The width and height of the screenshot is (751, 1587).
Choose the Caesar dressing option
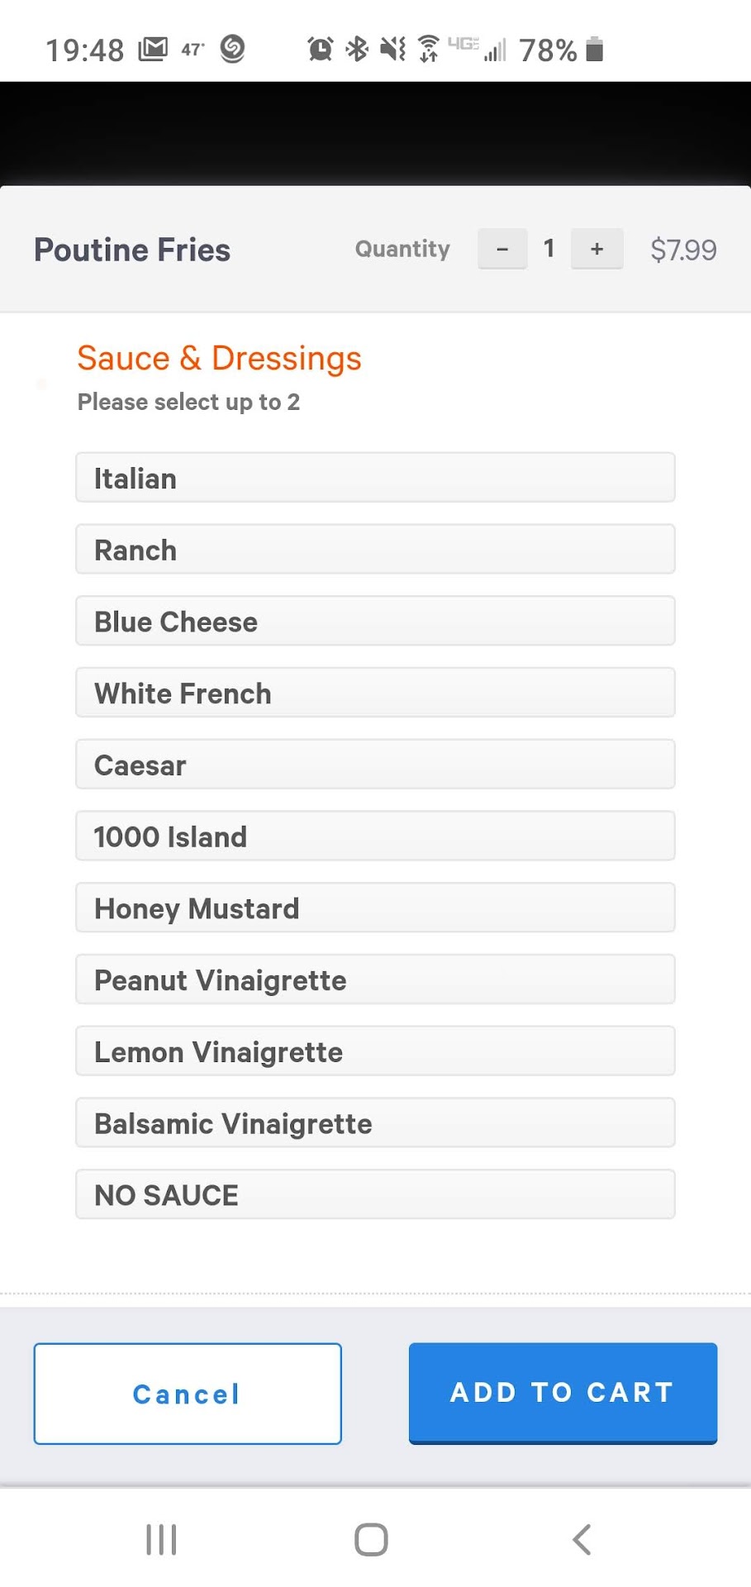coord(375,765)
